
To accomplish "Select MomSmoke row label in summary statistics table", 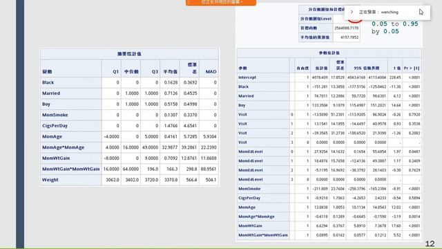I will (x=55, y=115).
